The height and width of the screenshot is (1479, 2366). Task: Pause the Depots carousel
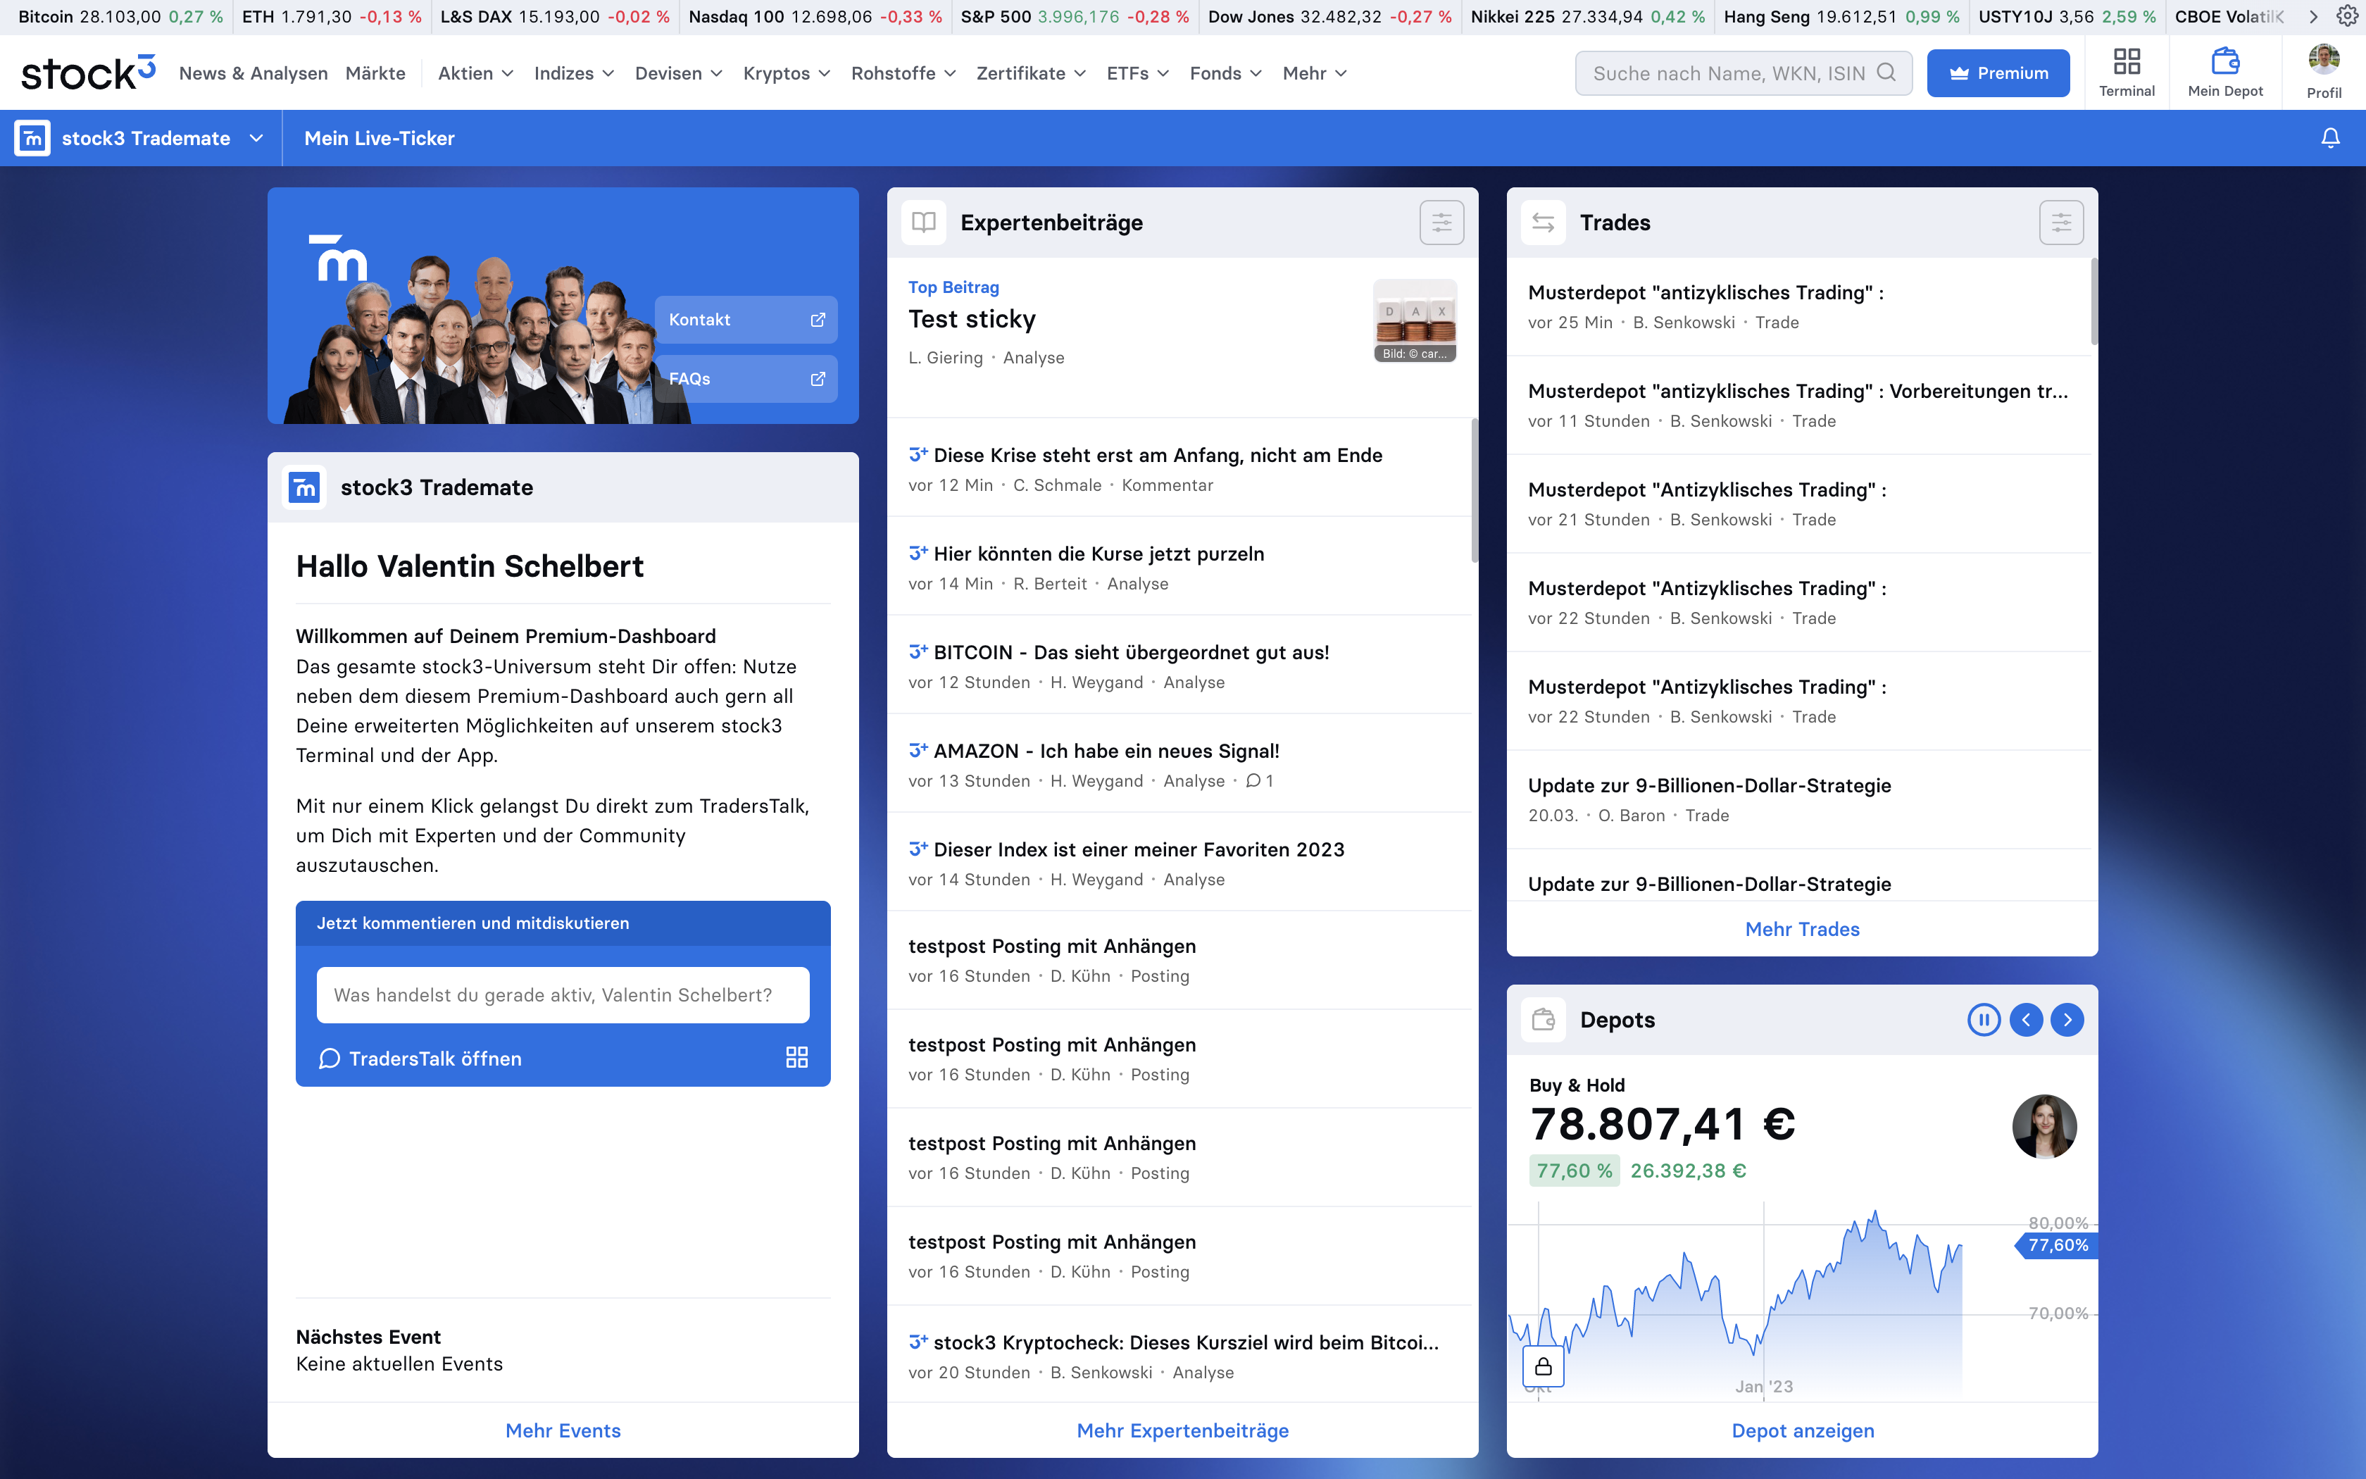click(x=1984, y=1019)
